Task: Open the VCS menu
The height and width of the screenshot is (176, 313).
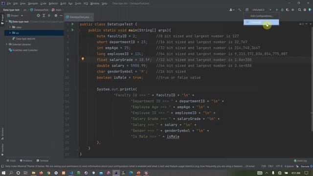Action: 86,3
